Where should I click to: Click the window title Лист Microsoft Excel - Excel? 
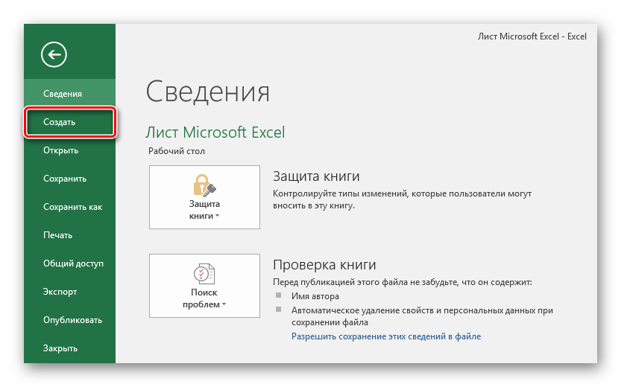pos(532,36)
